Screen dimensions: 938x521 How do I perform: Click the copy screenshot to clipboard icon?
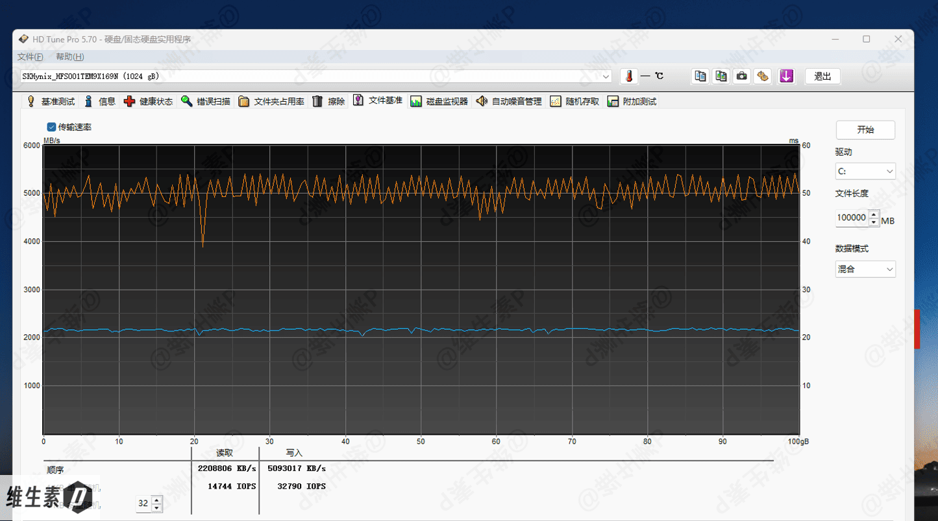(x=721, y=76)
